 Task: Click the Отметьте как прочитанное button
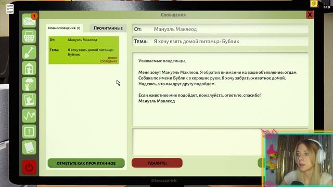tap(86, 163)
